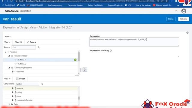Collapse the ConnectivityProperties node
The width and height of the screenshot is (192, 108).
(9, 68)
